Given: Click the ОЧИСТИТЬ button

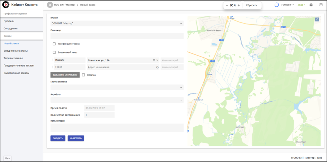Looking at the screenshot, I should [x=76, y=138].
